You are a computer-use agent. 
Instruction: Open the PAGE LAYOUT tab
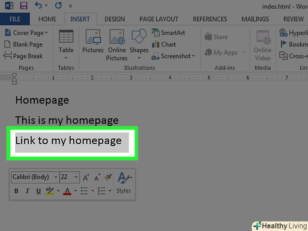pyautogui.click(x=159, y=19)
